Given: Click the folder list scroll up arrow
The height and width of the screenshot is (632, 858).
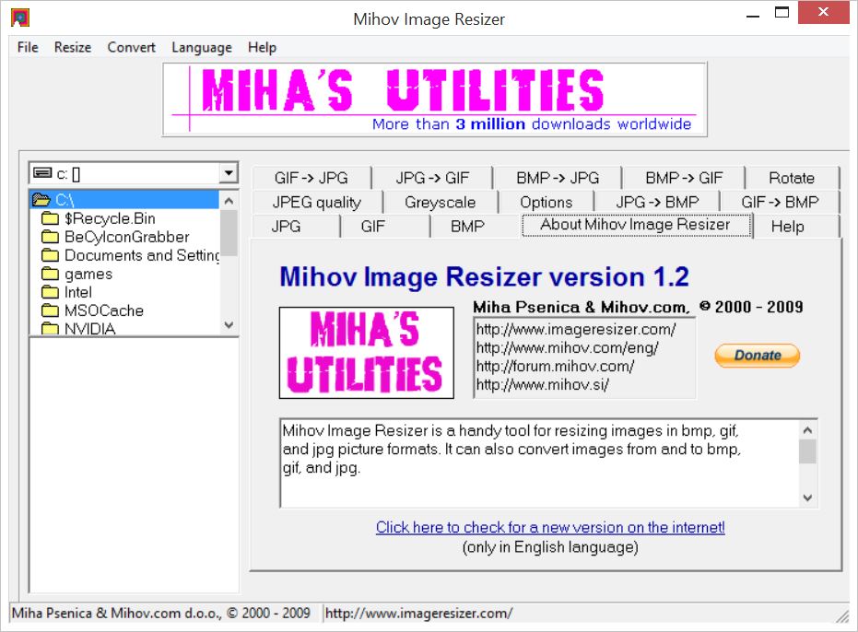Looking at the screenshot, I should 229,200.
